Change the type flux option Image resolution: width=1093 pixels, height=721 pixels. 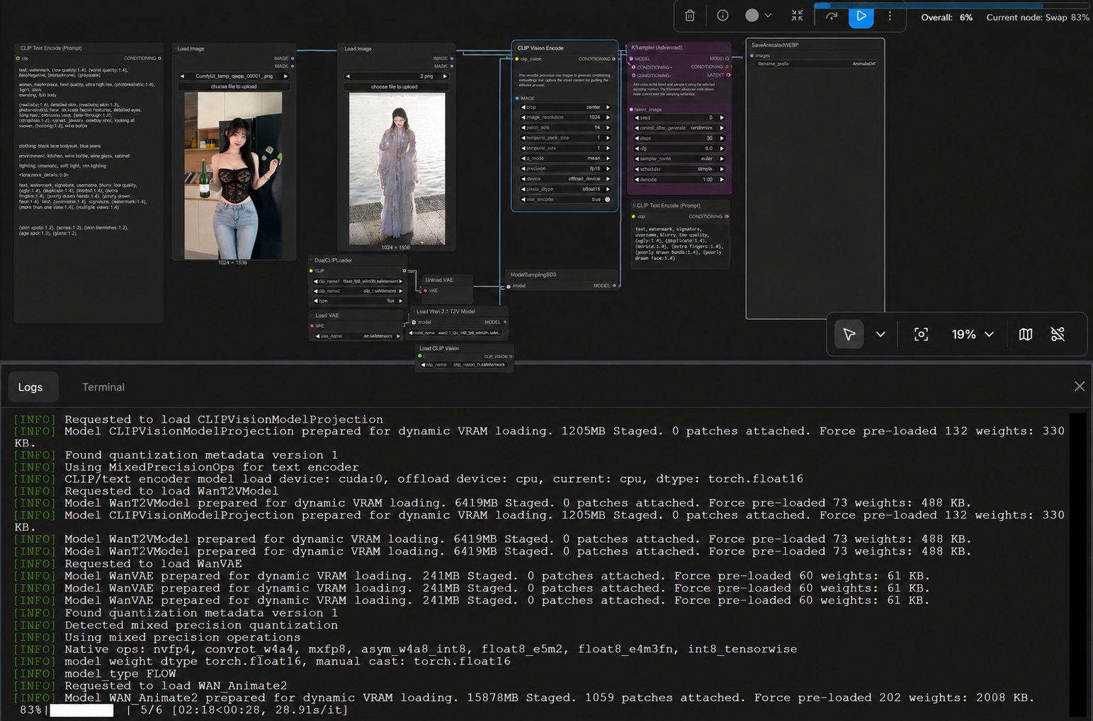[x=358, y=301]
